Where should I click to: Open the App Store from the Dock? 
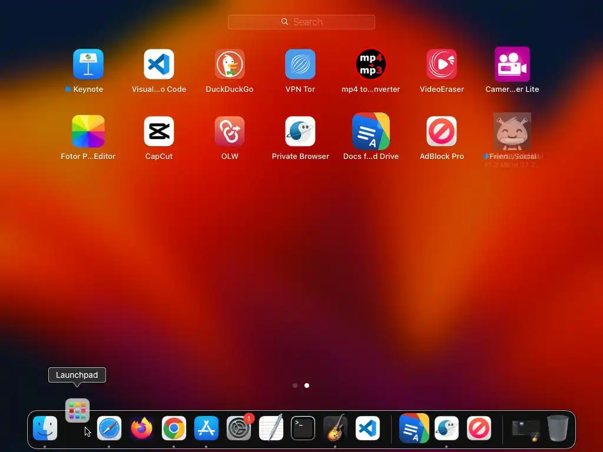[x=206, y=428]
